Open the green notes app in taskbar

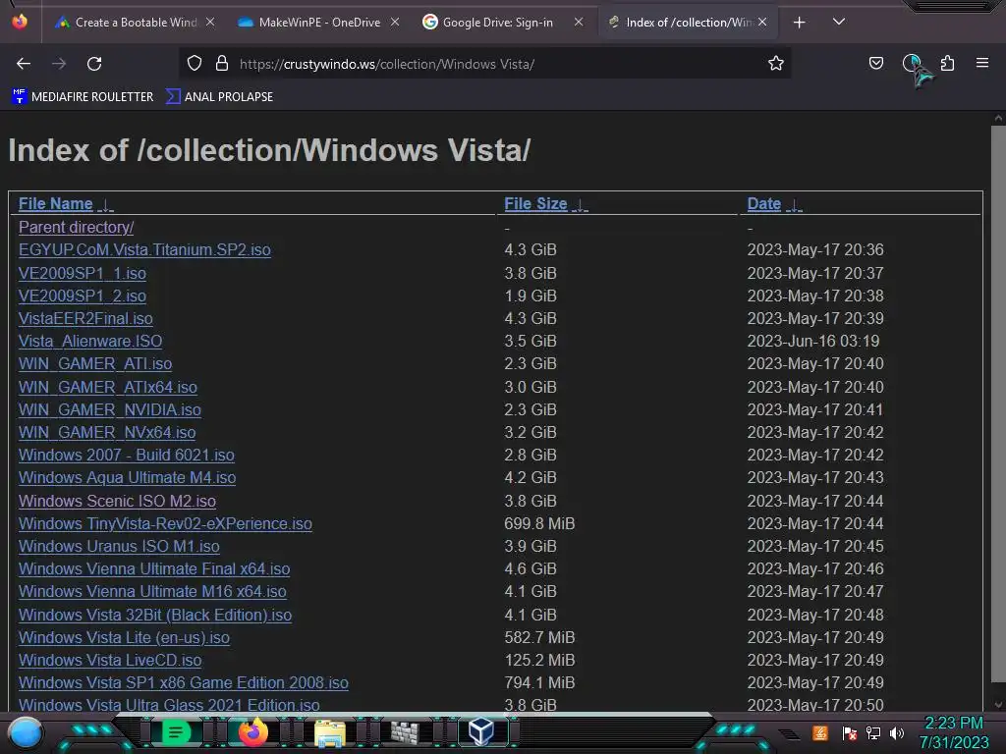tap(175, 731)
